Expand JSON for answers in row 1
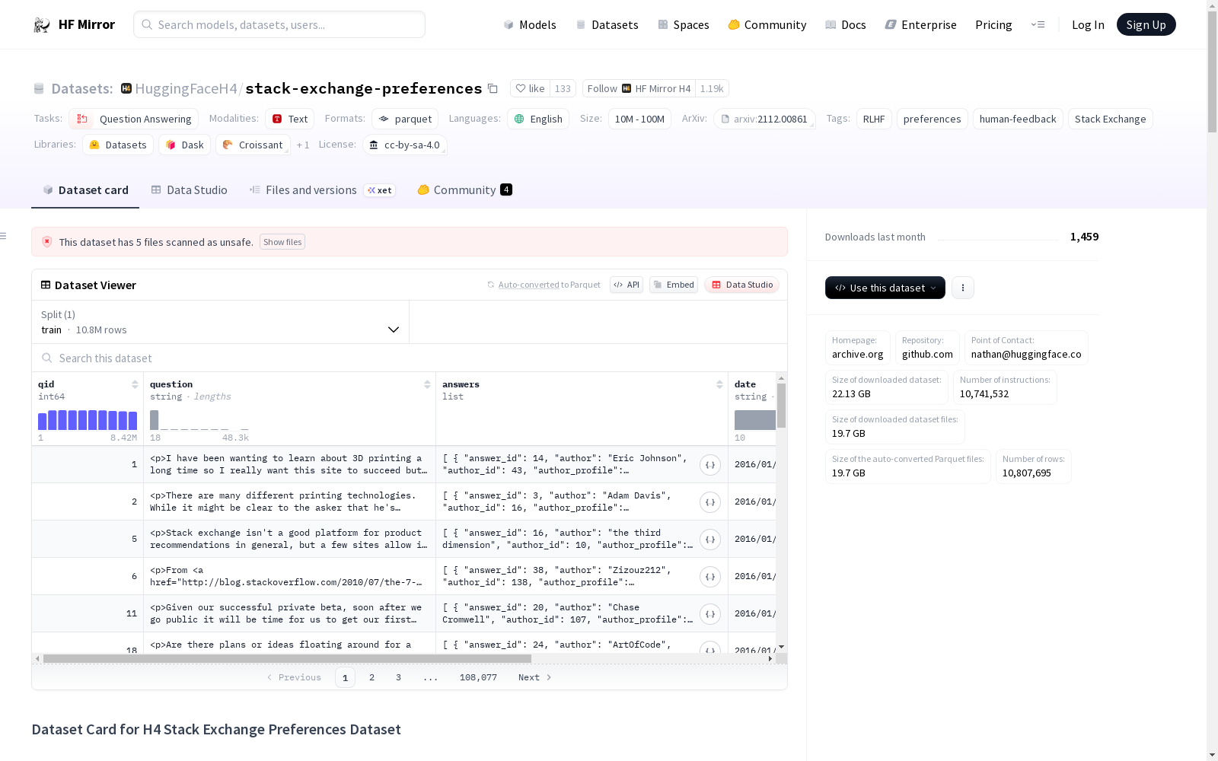Image resolution: width=1218 pixels, height=761 pixels. 710,465
